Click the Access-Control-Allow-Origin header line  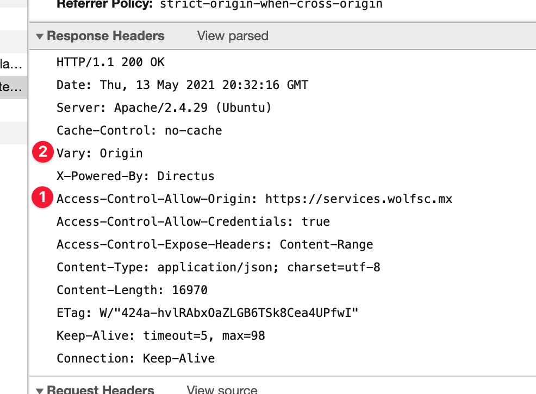pyautogui.click(x=253, y=199)
